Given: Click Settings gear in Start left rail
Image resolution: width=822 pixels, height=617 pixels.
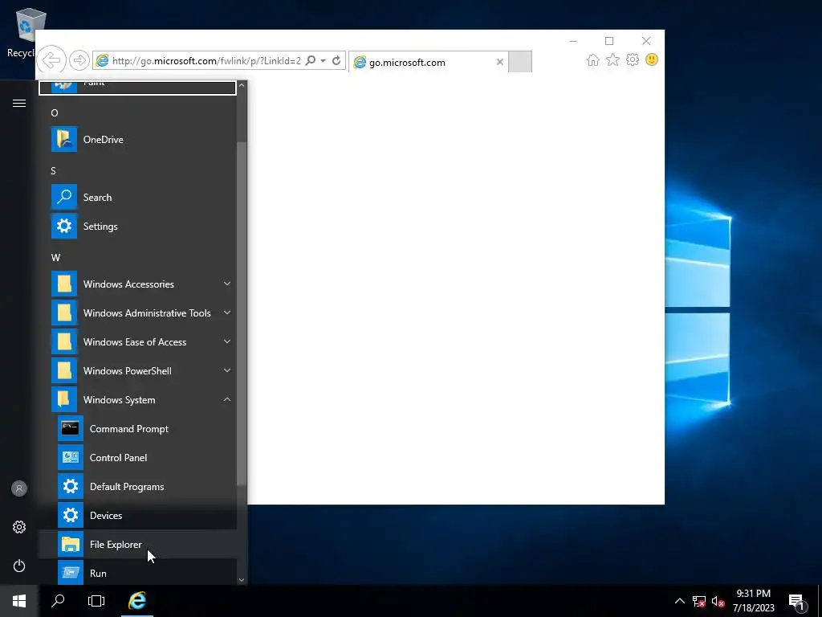Looking at the screenshot, I should [19, 527].
